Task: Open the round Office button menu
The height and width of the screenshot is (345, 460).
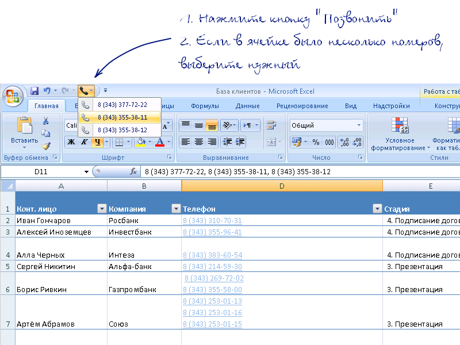Action: point(13,96)
